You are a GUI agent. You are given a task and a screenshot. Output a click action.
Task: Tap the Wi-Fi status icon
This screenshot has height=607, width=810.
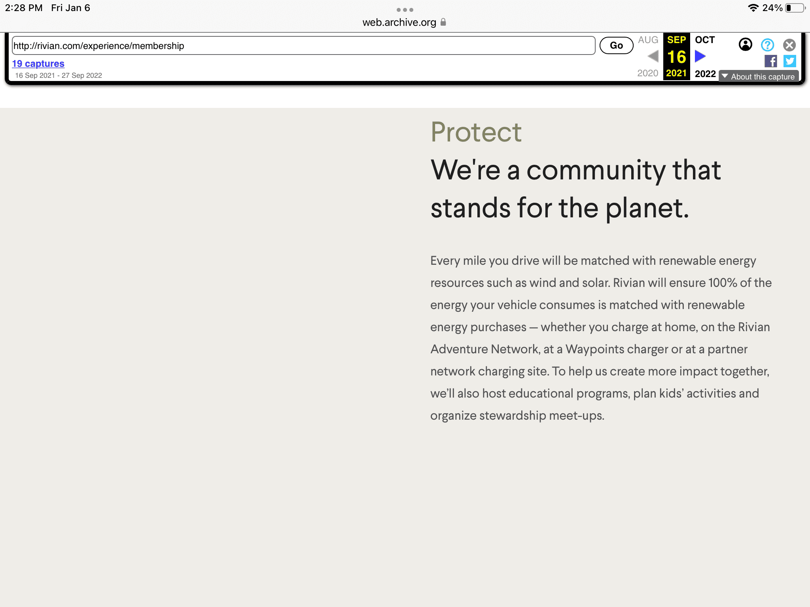click(753, 8)
